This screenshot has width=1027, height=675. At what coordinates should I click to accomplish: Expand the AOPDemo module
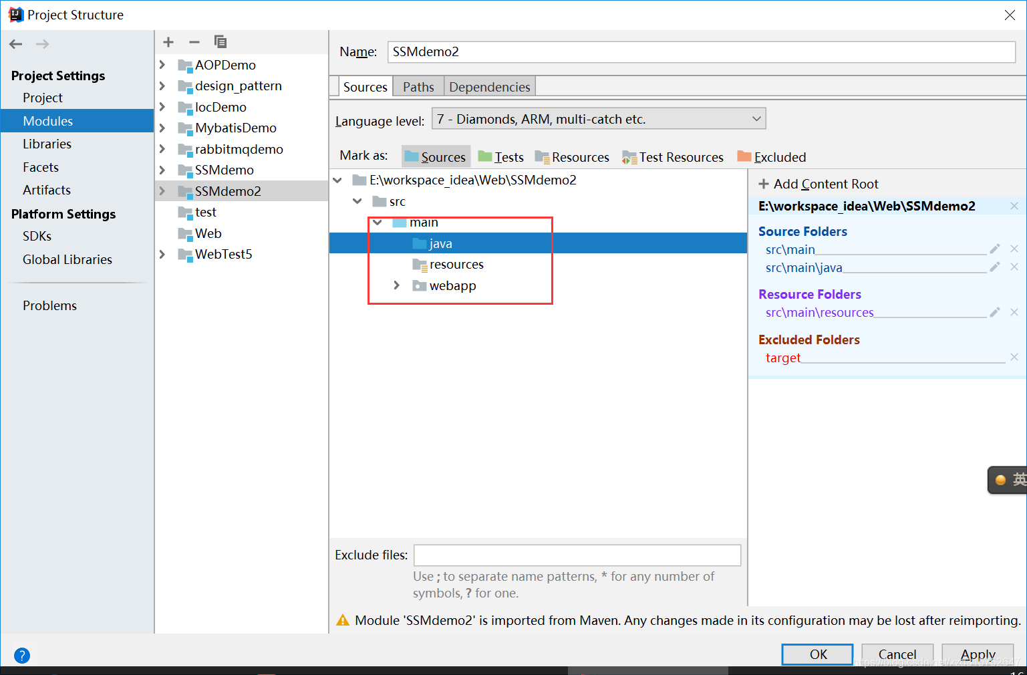coord(162,65)
